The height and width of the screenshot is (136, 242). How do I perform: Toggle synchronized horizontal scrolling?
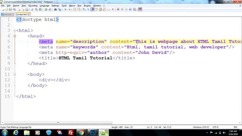coord(79,9)
